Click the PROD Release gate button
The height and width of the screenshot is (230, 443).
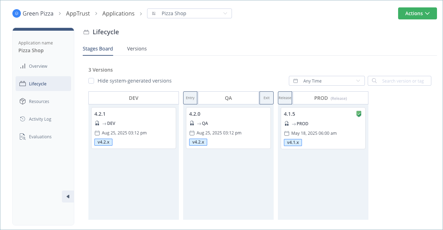285,98
